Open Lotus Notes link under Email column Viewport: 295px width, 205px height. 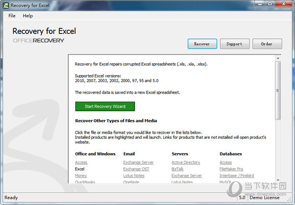(x=134, y=176)
